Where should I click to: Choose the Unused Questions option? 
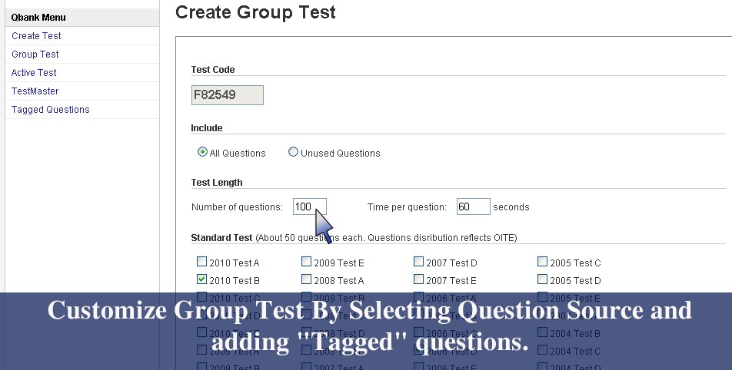pos(293,152)
